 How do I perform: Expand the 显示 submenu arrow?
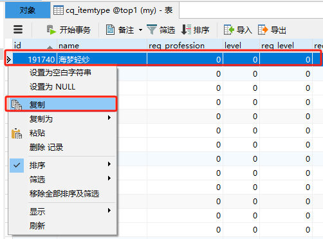[x=109, y=210]
